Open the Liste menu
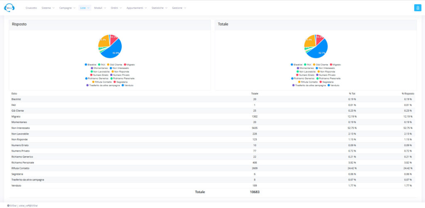 pyautogui.click(x=85, y=8)
